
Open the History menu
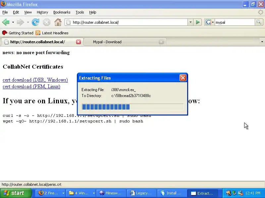(42, 12)
